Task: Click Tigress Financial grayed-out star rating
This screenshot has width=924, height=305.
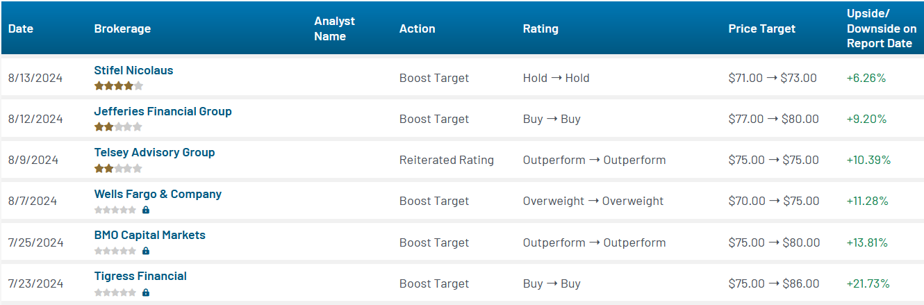Action: point(115,292)
